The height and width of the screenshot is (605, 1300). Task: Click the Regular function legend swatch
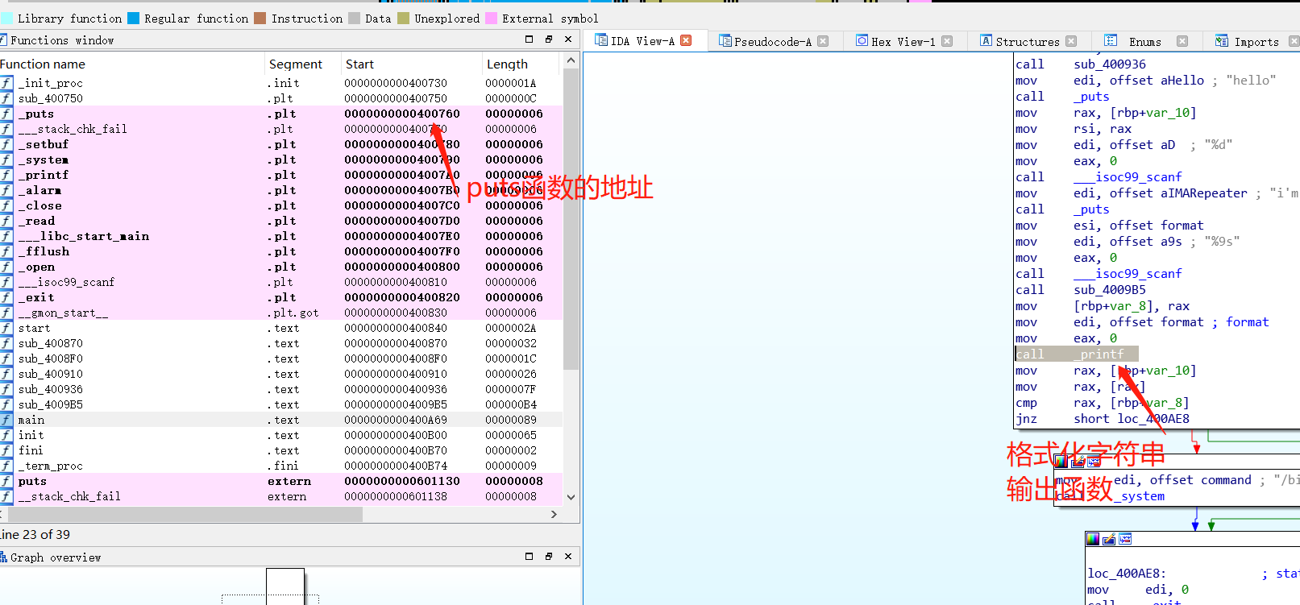(134, 18)
